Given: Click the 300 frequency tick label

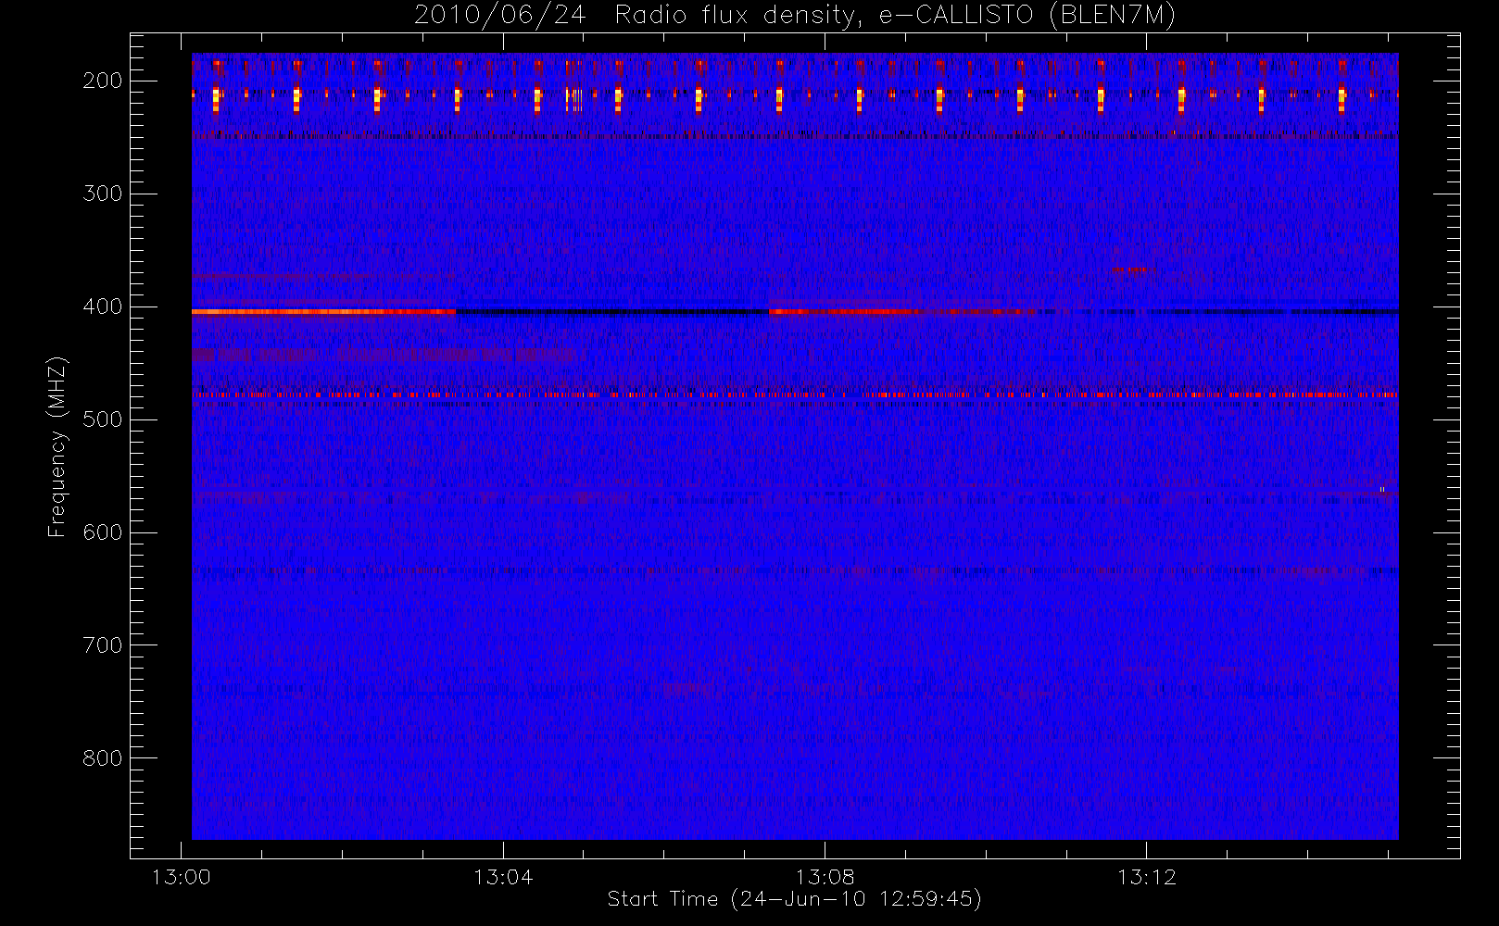Looking at the screenshot, I should [x=103, y=194].
